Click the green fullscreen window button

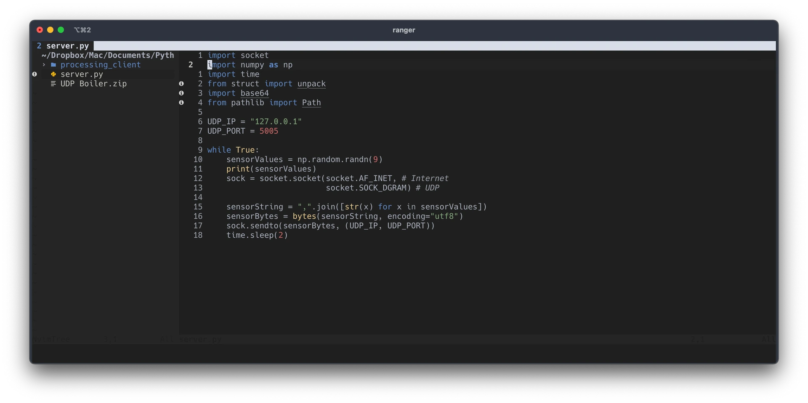[x=61, y=30]
